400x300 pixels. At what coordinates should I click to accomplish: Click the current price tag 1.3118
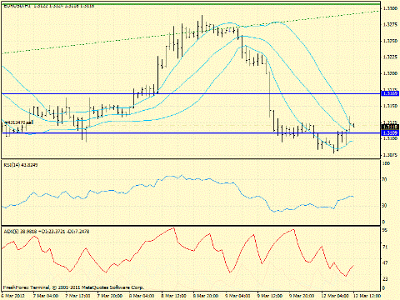click(391, 127)
